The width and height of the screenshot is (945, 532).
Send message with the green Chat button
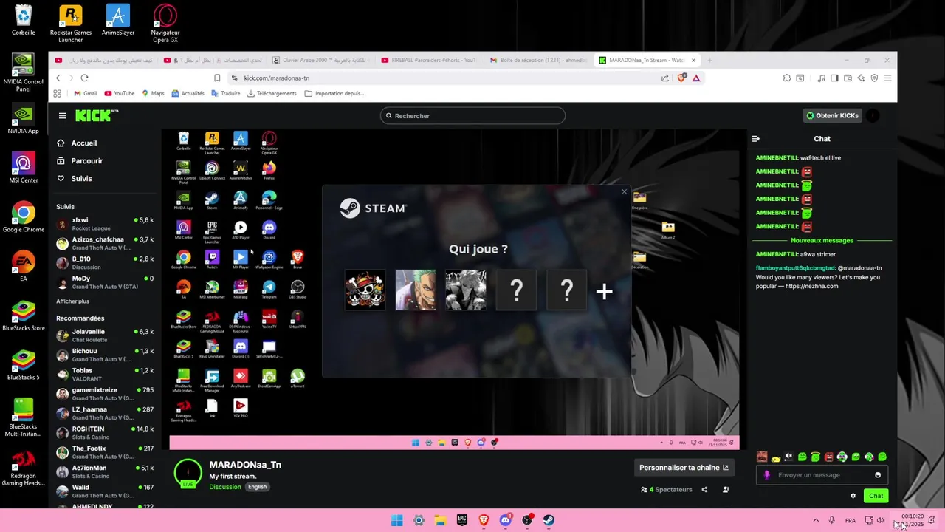tap(876, 496)
